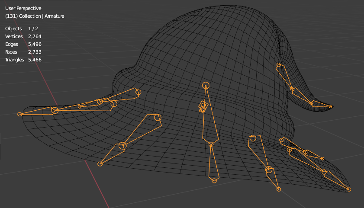Click the "Objects" statistics label
Screen dimensions: 364x208
tap(13, 29)
